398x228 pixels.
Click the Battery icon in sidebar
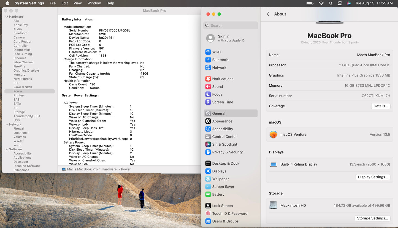click(208, 194)
